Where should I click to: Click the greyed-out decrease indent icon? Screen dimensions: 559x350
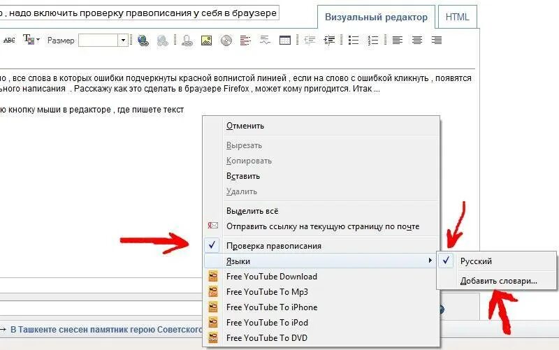[310, 41]
